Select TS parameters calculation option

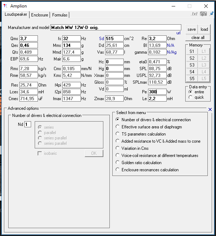(141, 134)
